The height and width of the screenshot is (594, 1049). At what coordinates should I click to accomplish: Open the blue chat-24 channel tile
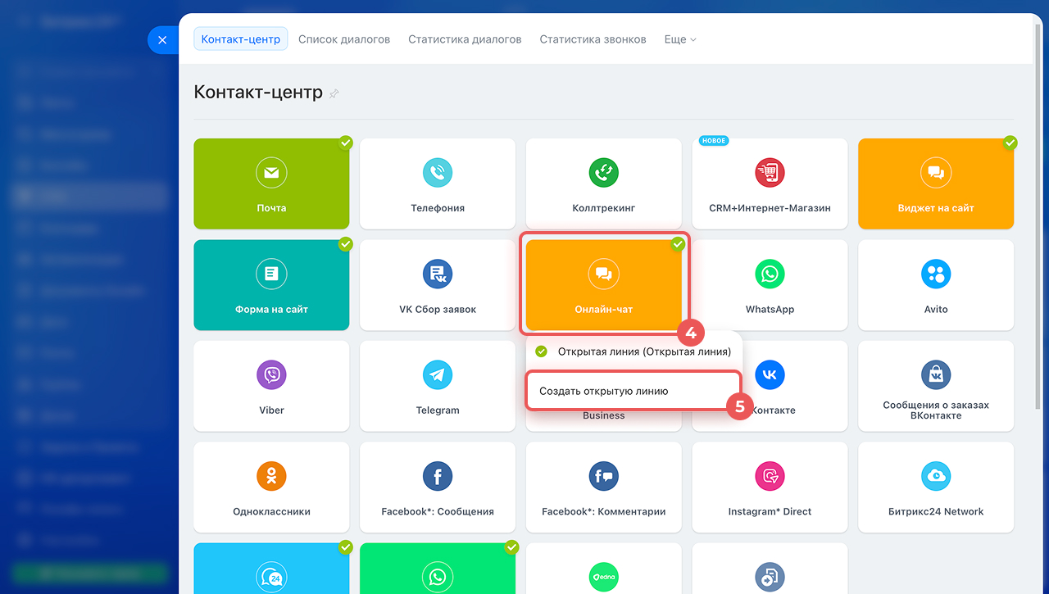pyautogui.click(x=271, y=569)
